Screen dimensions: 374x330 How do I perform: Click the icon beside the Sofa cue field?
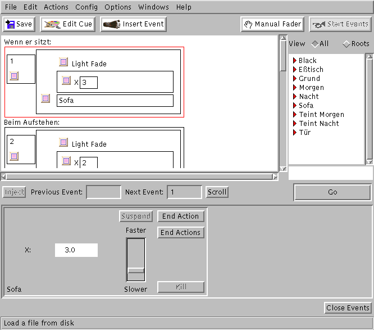click(46, 99)
